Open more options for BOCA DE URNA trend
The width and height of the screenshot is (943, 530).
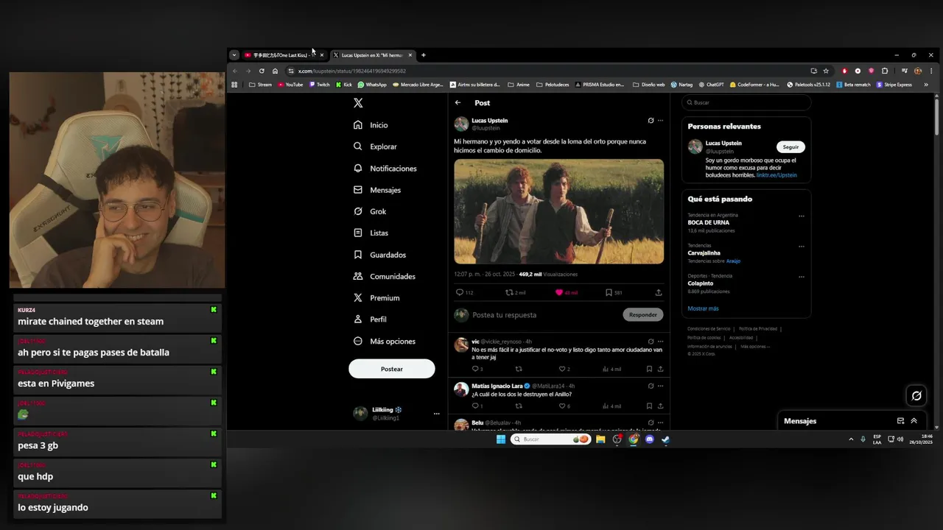coord(802,216)
